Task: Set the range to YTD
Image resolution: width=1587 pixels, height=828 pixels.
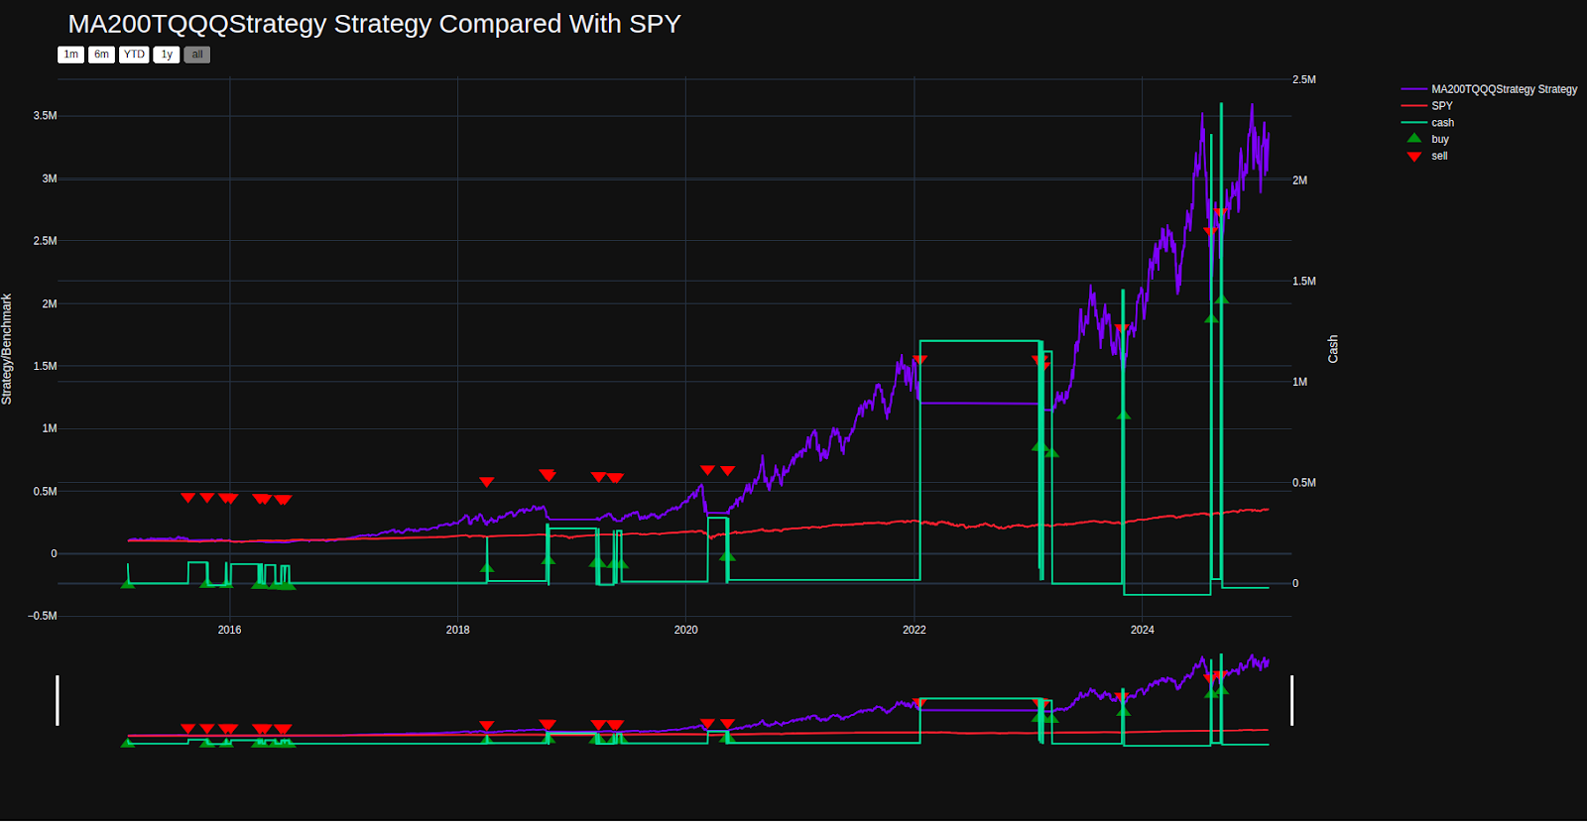Action: pyautogui.click(x=134, y=55)
